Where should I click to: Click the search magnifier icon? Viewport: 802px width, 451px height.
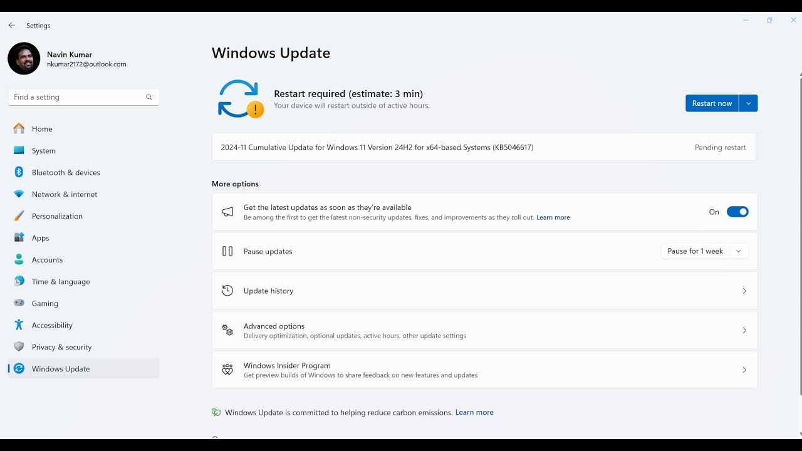(149, 97)
